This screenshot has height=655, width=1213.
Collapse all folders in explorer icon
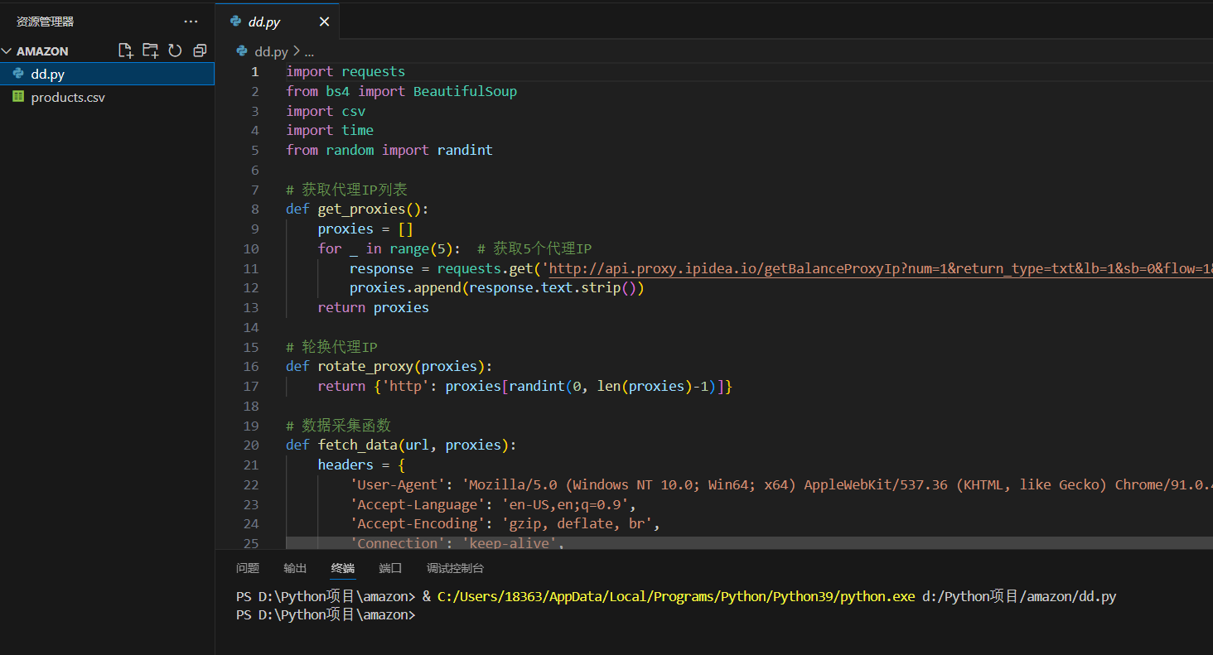[x=200, y=51]
